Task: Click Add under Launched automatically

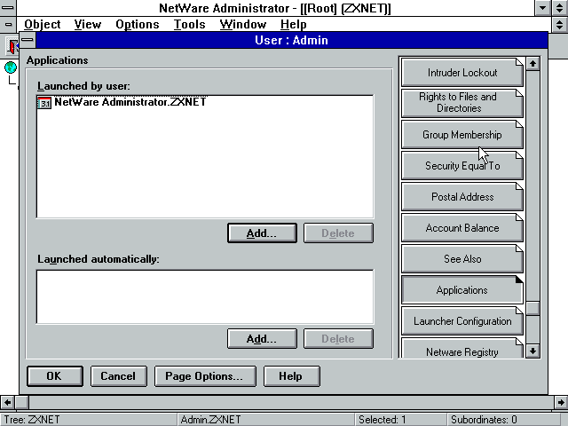Action: [x=262, y=339]
